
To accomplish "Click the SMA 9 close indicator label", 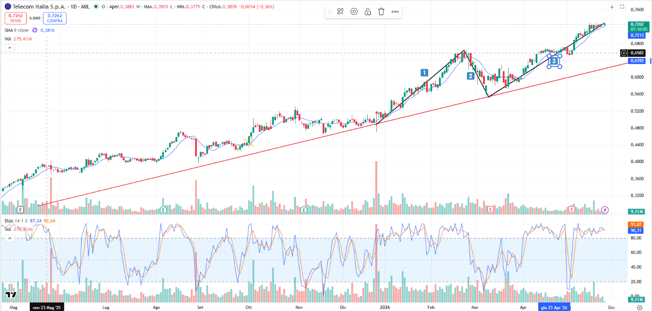I will pyautogui.click(x=17, y=30).
